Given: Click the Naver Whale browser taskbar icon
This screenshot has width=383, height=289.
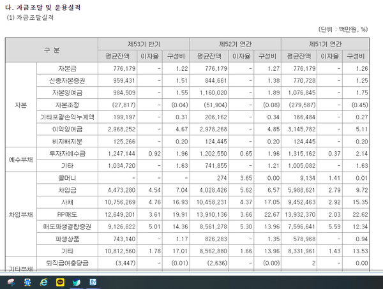Looking at the screenshot, I should click(x=76, y=283).
